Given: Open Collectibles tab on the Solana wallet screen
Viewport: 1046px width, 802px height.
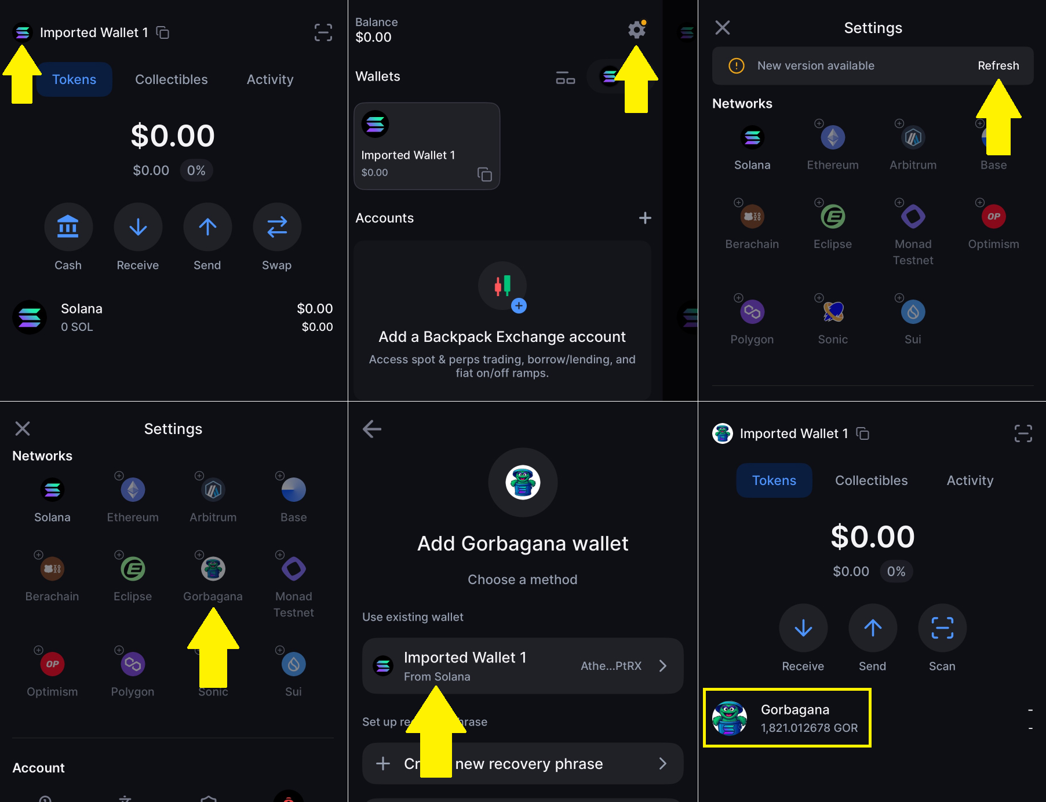Looking at the screenshot, I should (172, 79).
